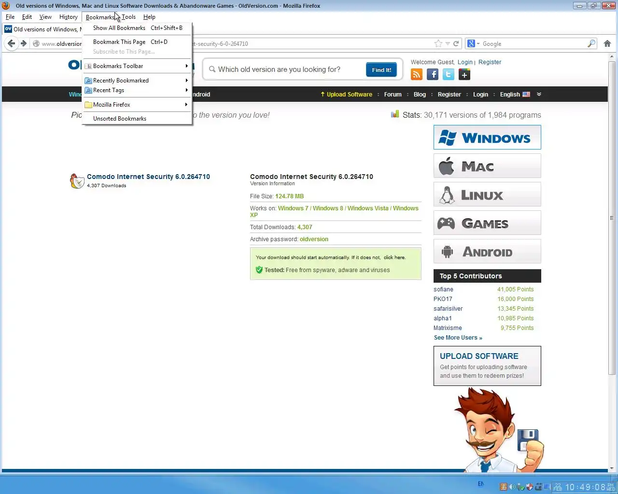Click the UPLOAD SOFTWARE promo box
Image resolution: width=618 pixels, height=494 pixels.
(x=487, y=366)
